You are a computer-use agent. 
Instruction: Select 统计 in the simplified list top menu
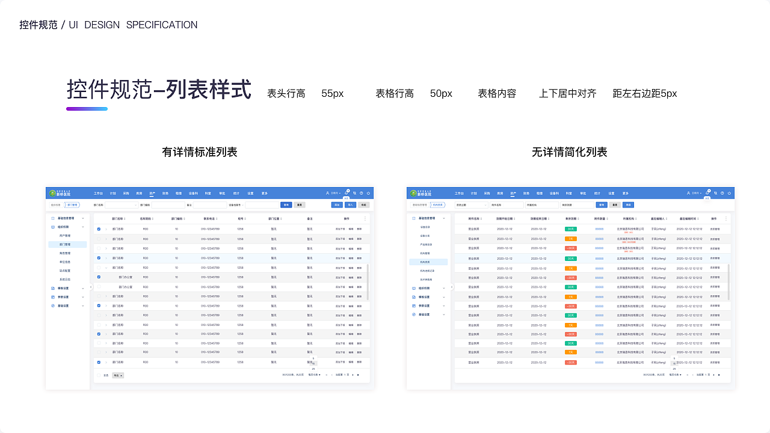(x=597, y=193)
